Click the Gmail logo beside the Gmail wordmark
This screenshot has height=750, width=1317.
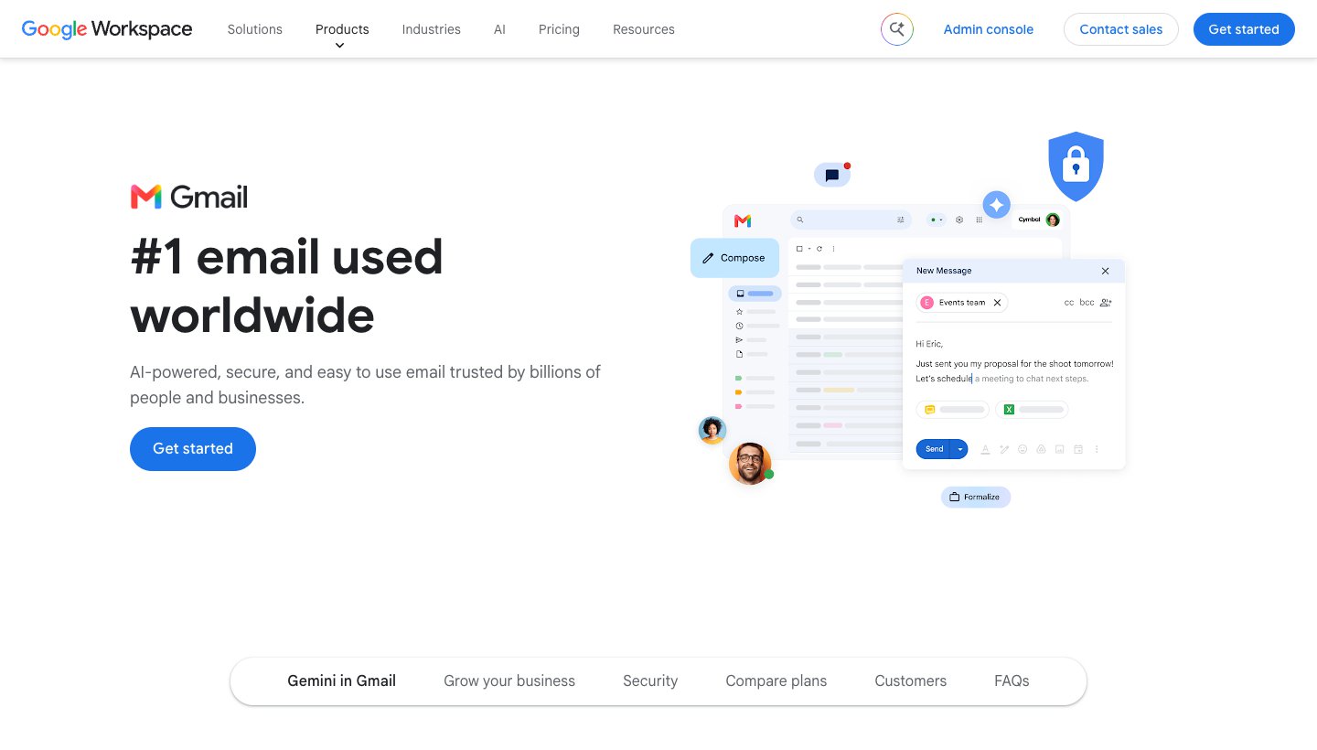[146, 197]
